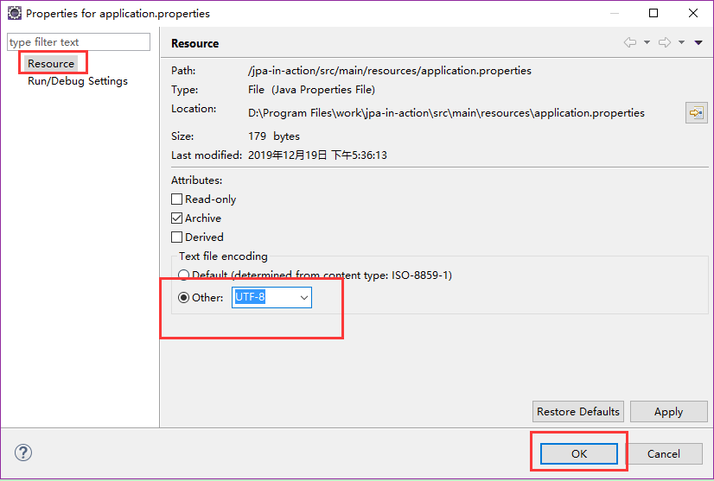Open back history dropdown arrow
This screenshot has width=714, height=481.
(647, 42)
